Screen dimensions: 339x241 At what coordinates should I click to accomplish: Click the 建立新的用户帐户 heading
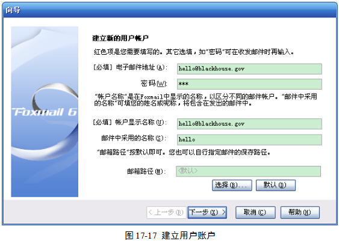[120, 38]
